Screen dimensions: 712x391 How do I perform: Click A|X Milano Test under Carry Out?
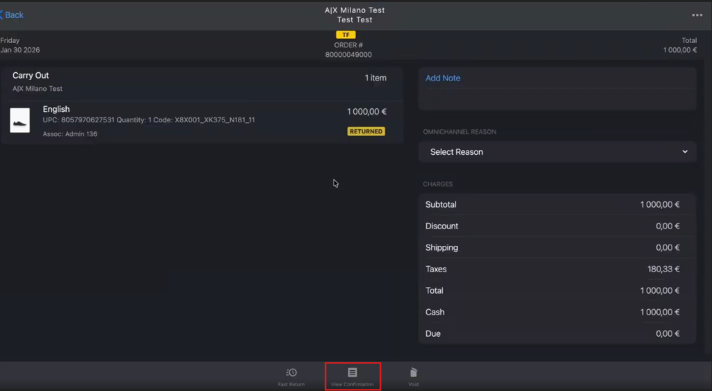(x=38, y=89)
